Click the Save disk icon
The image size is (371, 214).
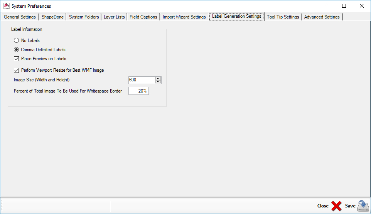[363, 206]
